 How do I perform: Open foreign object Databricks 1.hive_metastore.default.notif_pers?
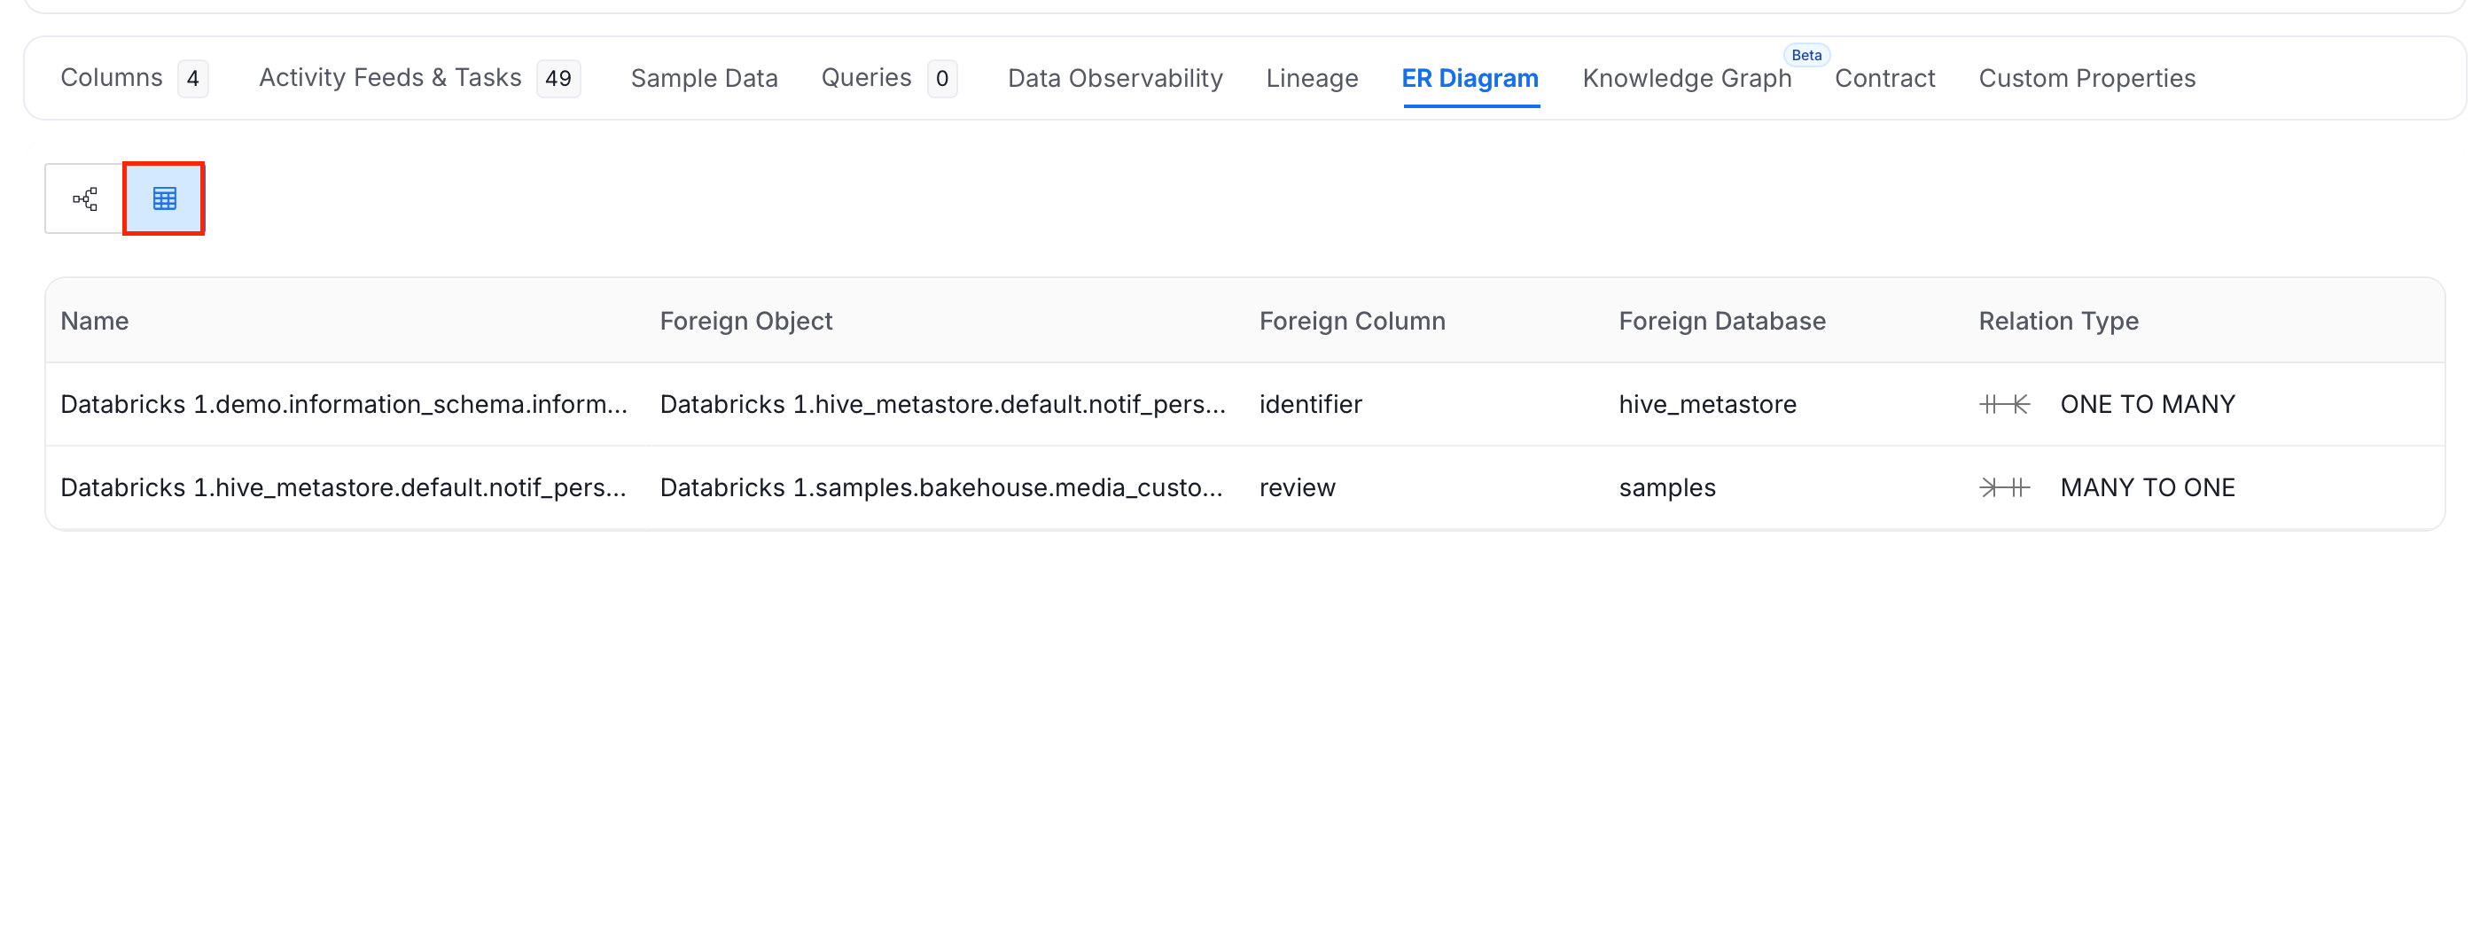click(x=942, y=404)
